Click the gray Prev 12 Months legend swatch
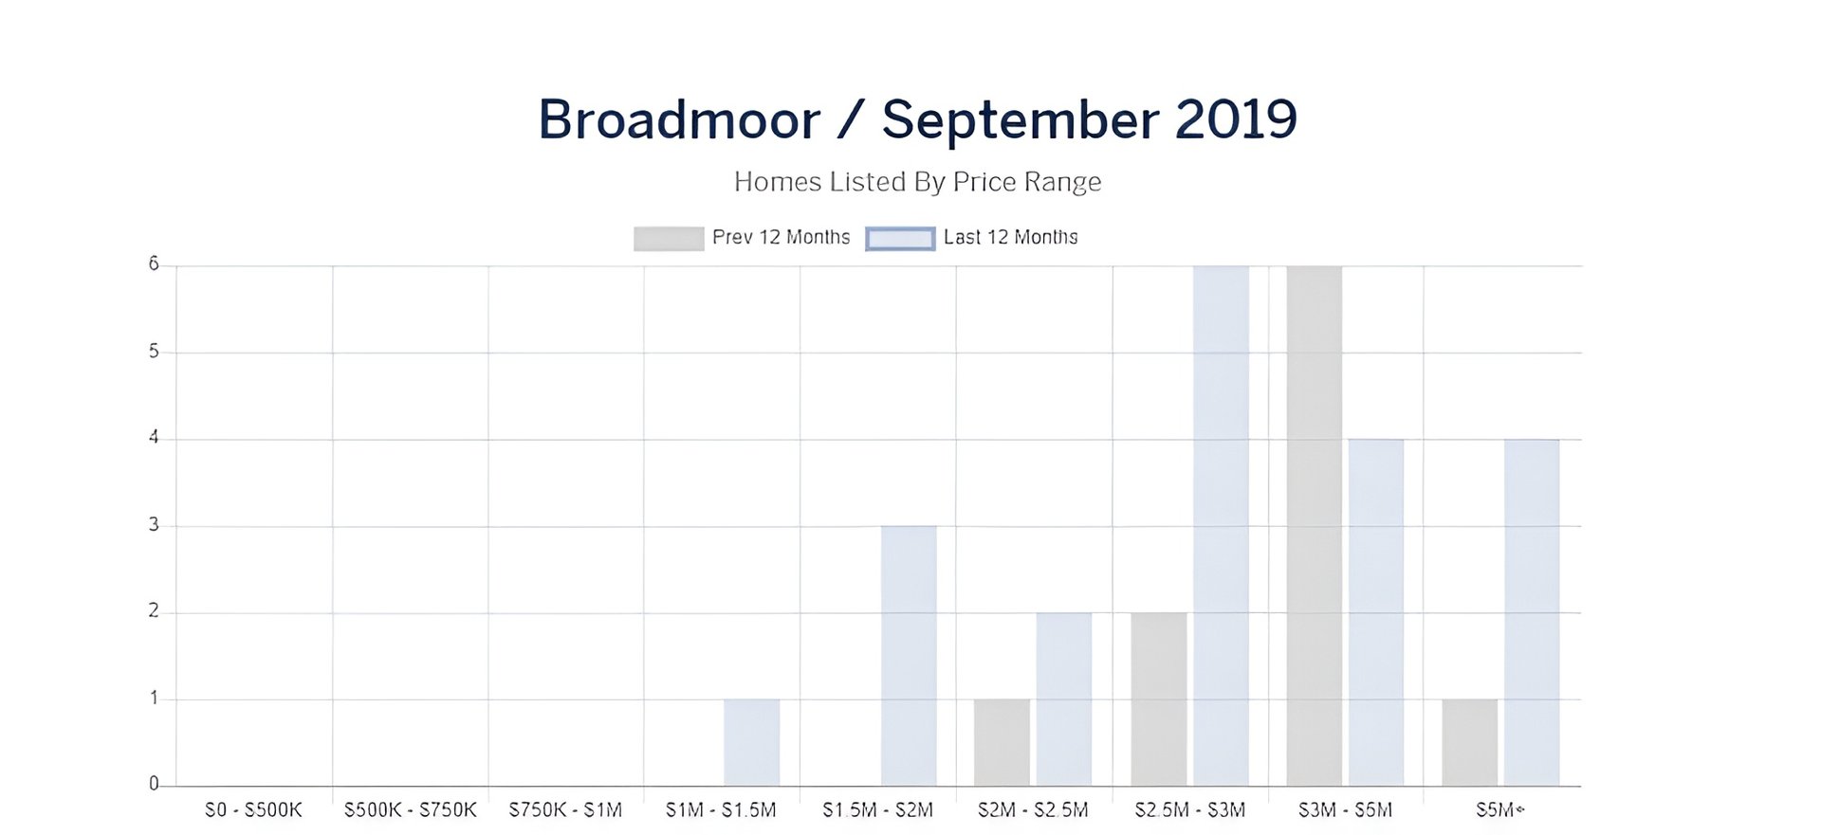 click(x=668, y=238)
